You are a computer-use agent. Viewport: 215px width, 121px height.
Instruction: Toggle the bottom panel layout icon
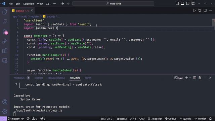tap(182, 4)
